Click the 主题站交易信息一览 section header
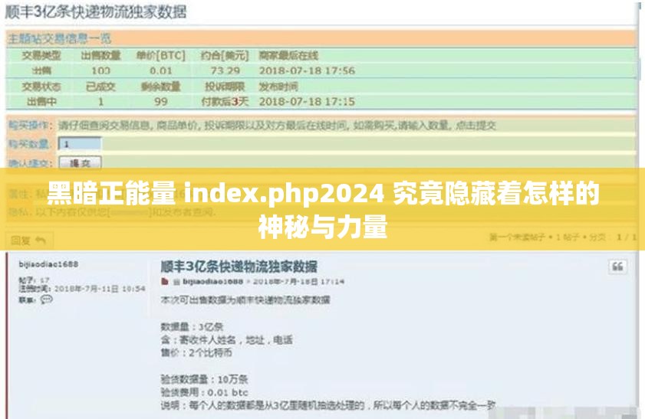 [x=59, y=38]
